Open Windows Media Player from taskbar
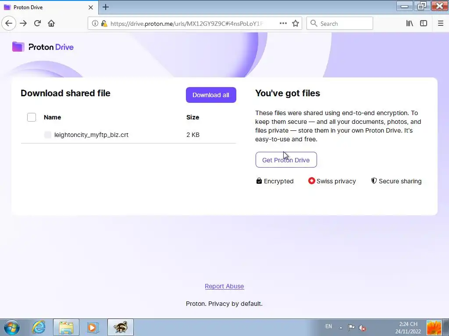Viewport: 449px width, 336px height. [93, 327]
